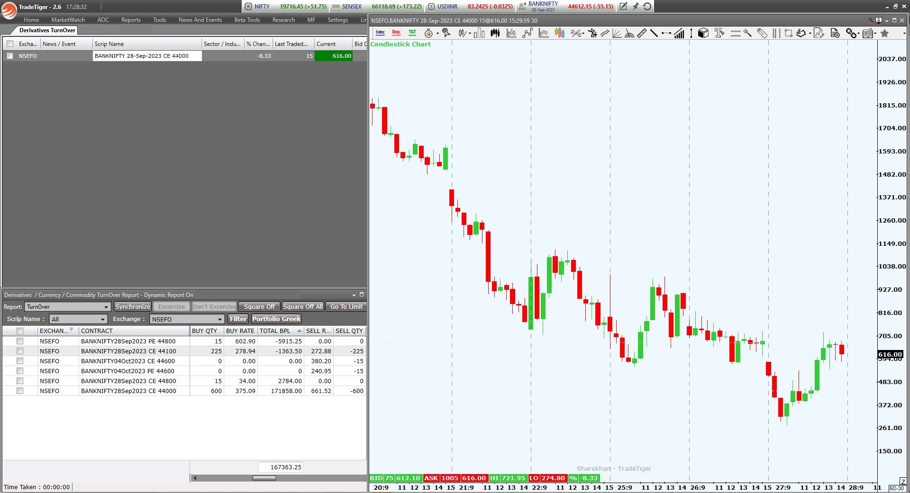Viewport: 910px width, 493px height.
Task: Select the diagonal trend line tool
Action: click(654, 33)
